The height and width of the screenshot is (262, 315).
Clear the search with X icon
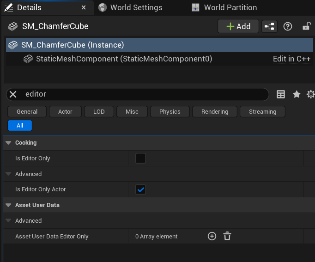point(13,94)
